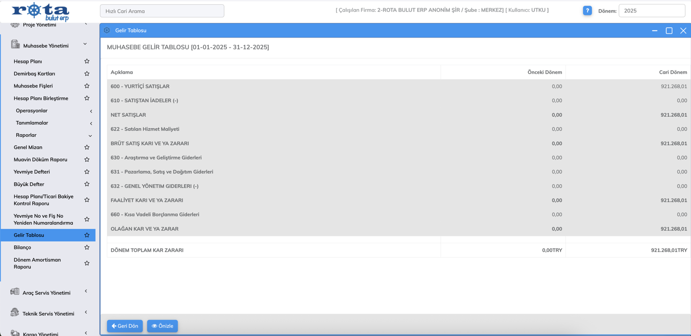Toggle favorite star for Hesap Planı
691x336 pixels.
point(87,62)
